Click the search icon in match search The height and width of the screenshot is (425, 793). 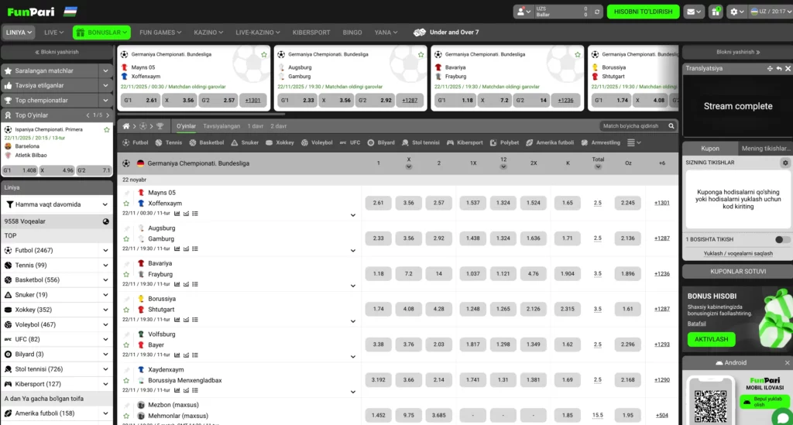(x=671, y=125)
